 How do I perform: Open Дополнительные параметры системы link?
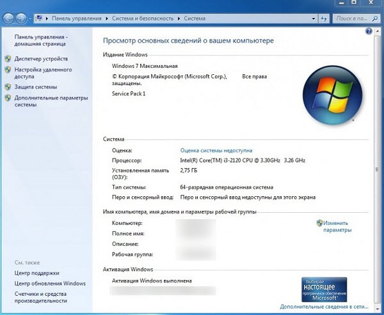click(51, 101)
